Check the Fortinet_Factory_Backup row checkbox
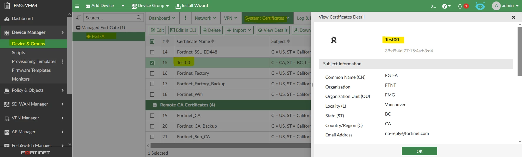 pos(152,84)
